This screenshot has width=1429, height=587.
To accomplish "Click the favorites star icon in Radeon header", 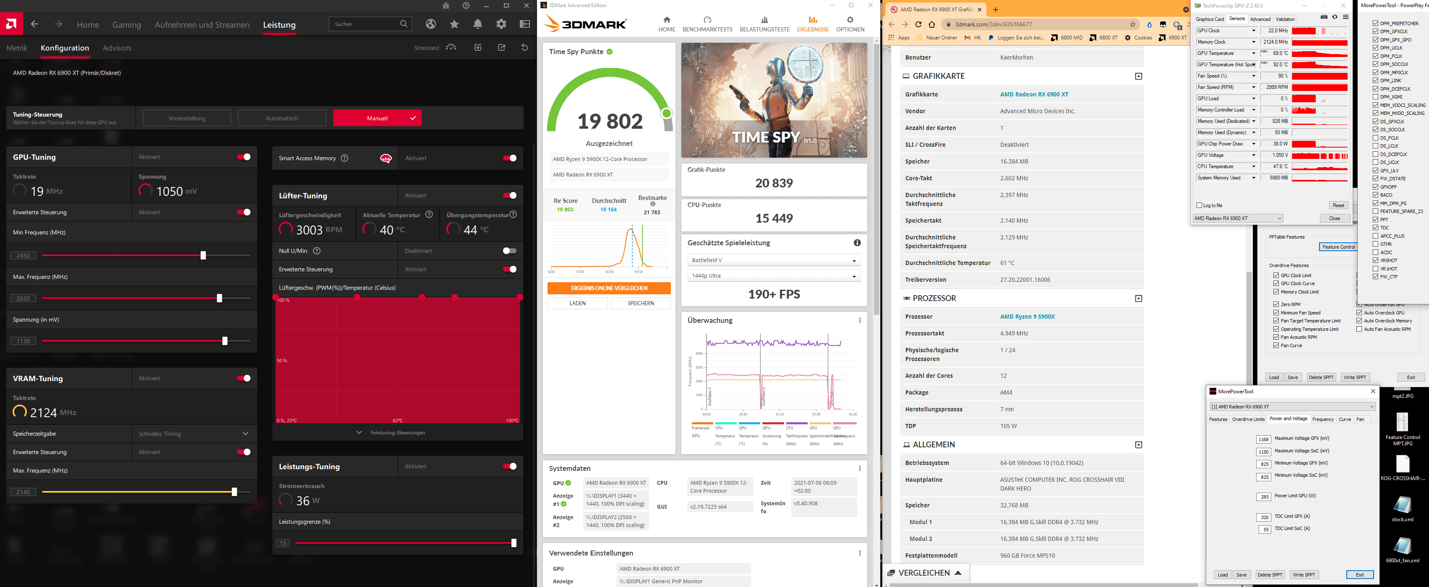I will 454,24.
